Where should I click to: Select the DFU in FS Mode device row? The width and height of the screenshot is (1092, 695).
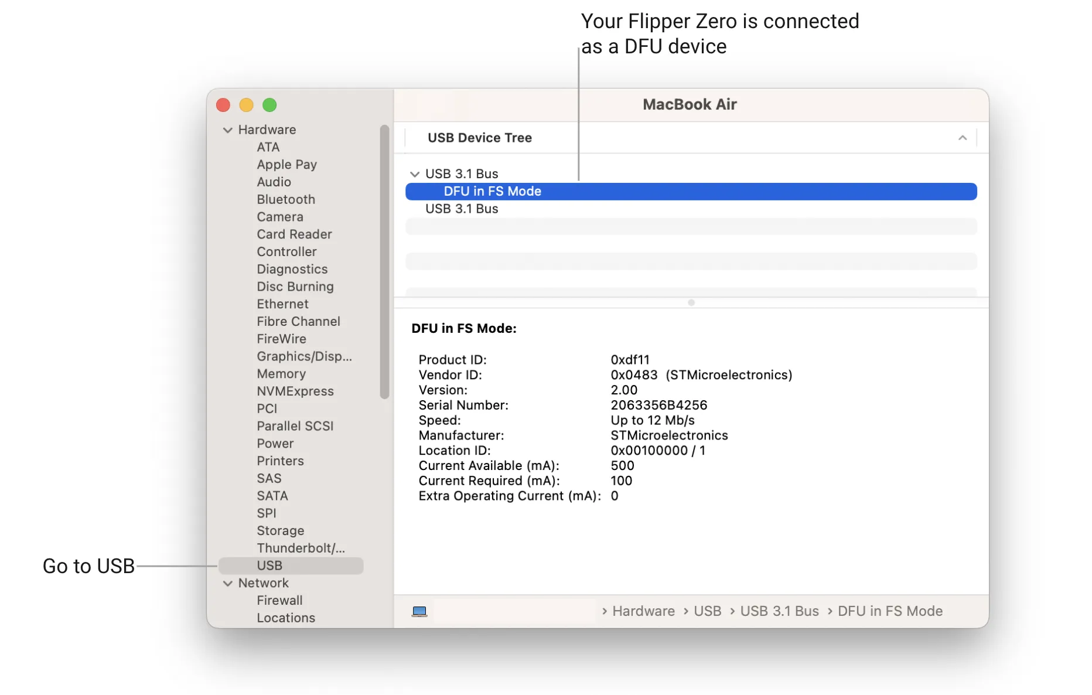[691, 192]
